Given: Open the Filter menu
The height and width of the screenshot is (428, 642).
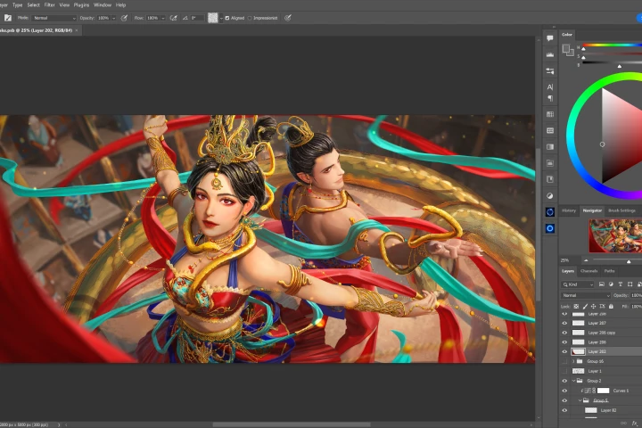Looking at the screenshot, I should pyautogui.click(x=49, y=5).
